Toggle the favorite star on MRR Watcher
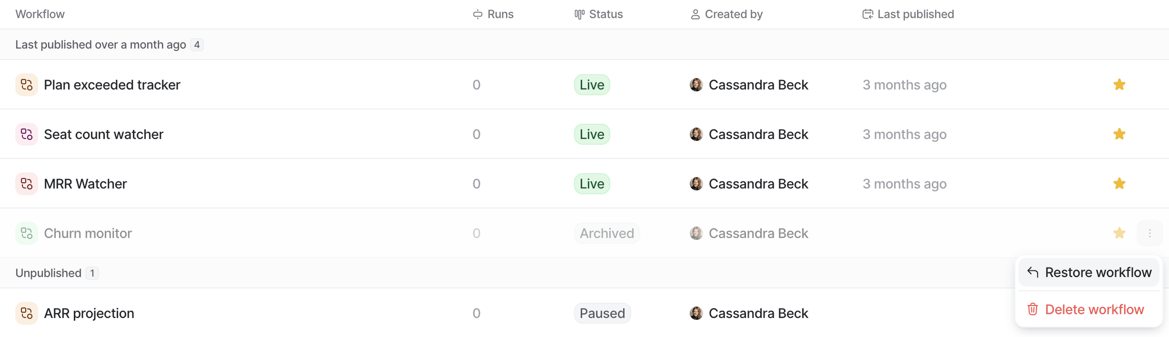Screen dimensions: 1169x337 pos(1119,184)
